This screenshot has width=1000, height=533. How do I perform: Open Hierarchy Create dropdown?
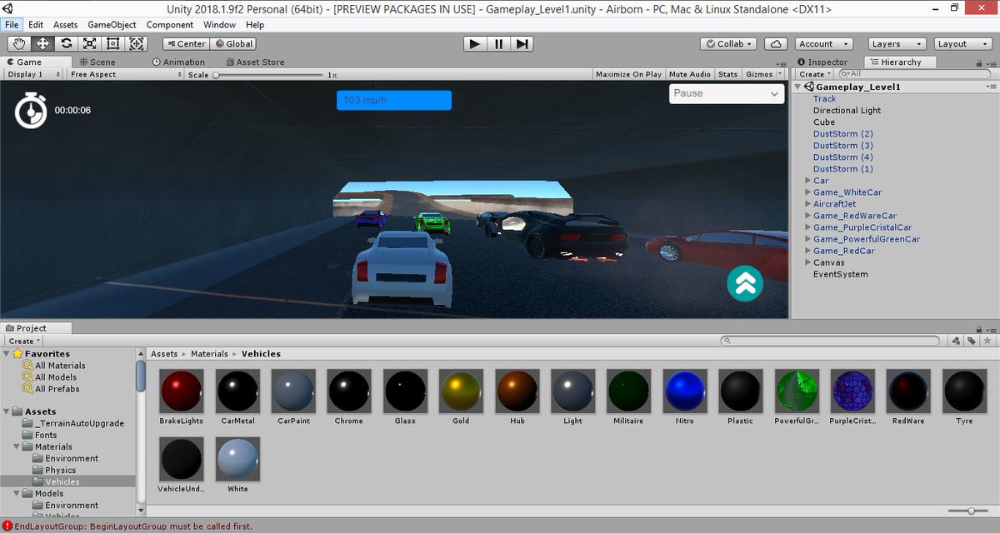click(x=814, y=74)
